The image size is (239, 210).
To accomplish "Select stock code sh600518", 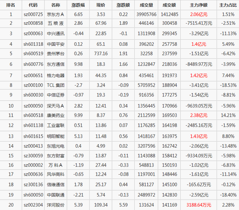I will (x=33, y=115).
